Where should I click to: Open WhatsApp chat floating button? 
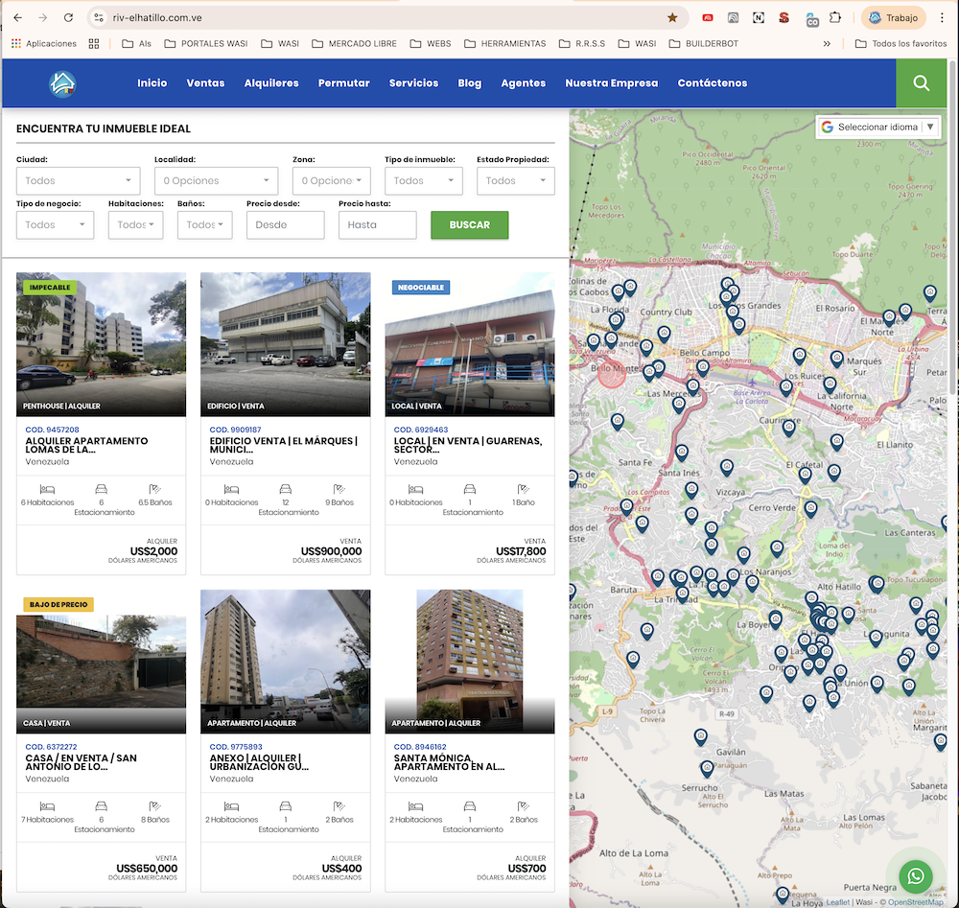click(915, 875)
